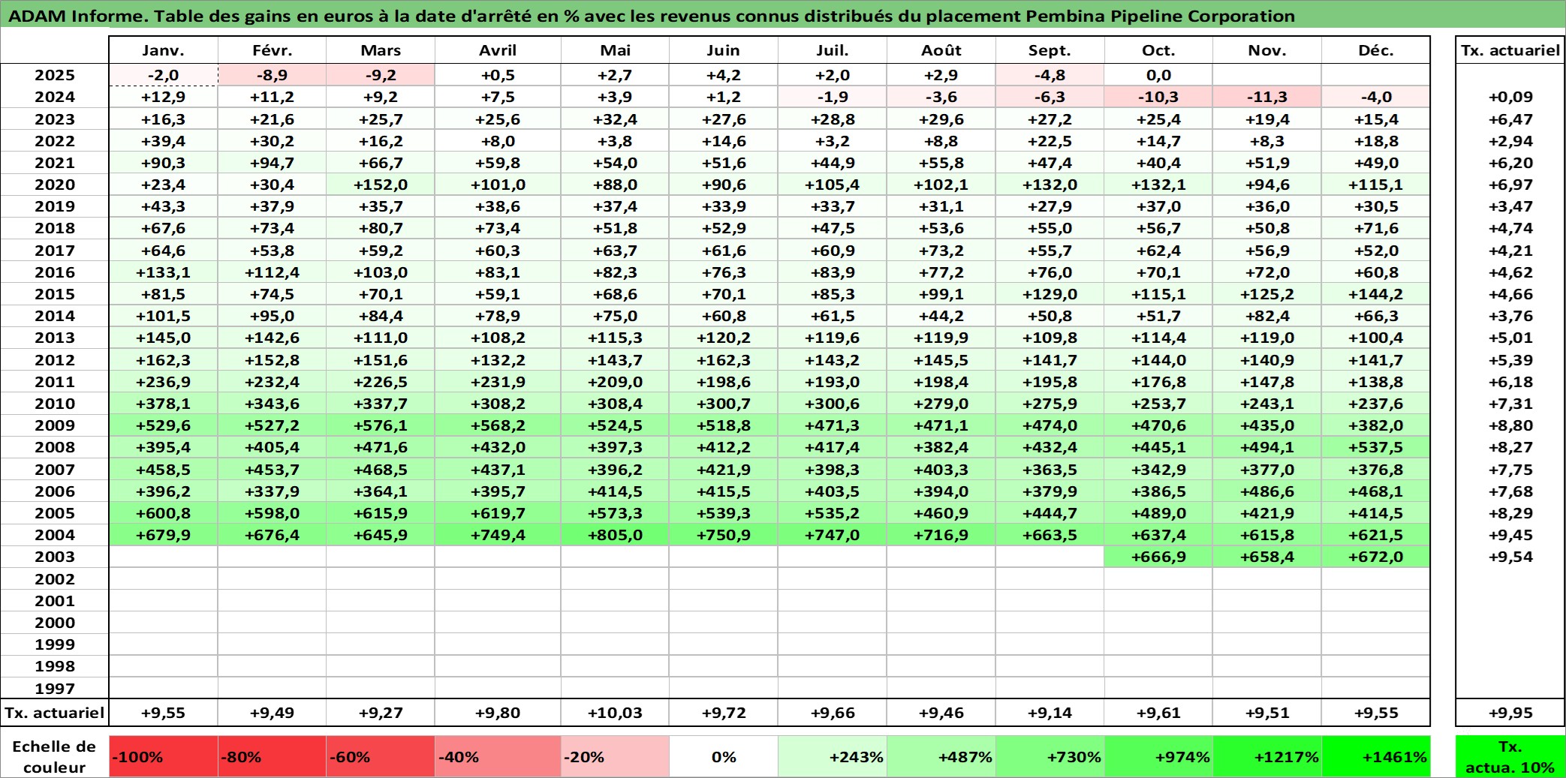Select the +133,1 cell in 2016
This screenshot has width=1566, height=778.
click(163, 272)
